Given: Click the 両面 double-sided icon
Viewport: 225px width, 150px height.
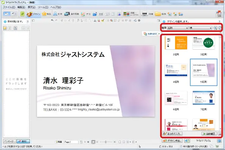Looking at the screenshot, I should [x=59, y=142].
